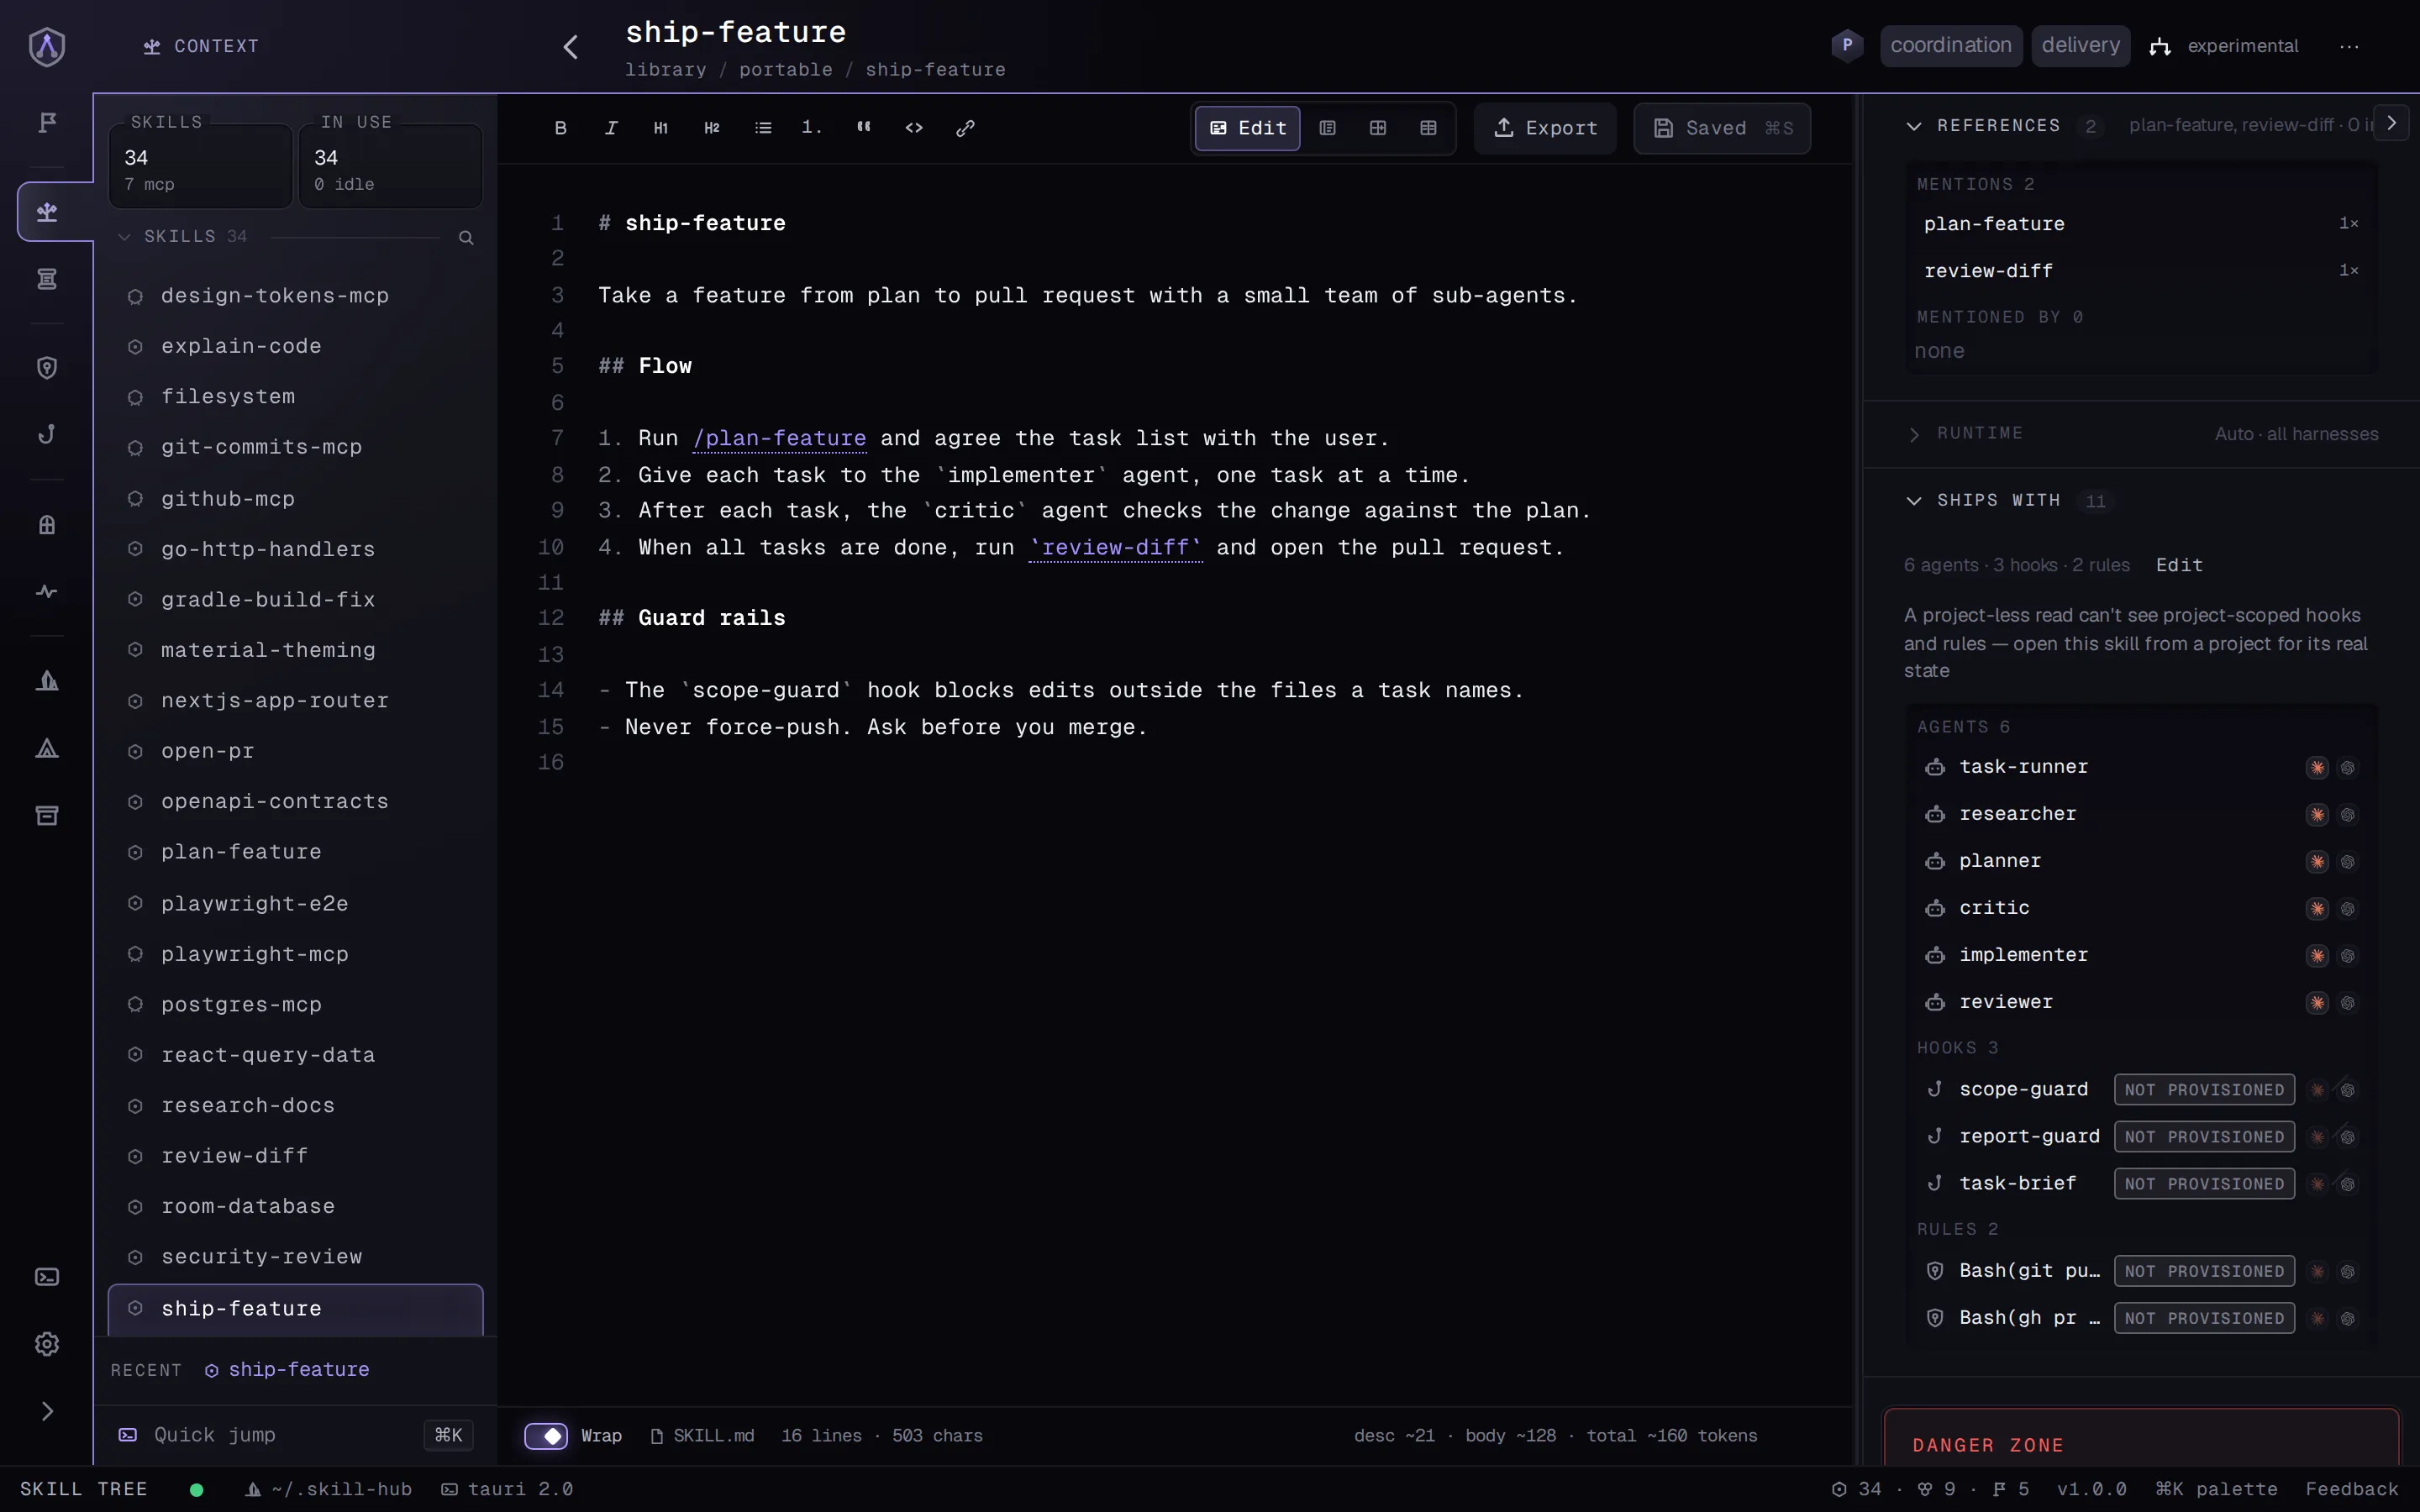Insert a link via the link icon
This screenshot has width=2420, height=1512.
click(965, 128)
